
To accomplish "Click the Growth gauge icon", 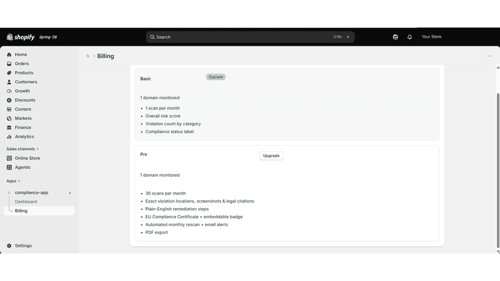I will (9, 91).
